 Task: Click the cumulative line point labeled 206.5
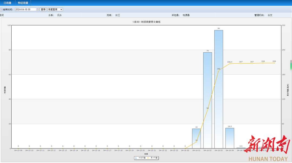(230, 64)
